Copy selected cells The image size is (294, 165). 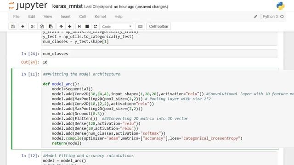point(42,27)
